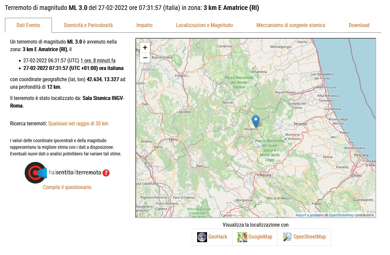Click the GoogleMap map icon
The width and height of the screenshot is (390, 255).
[x=242, y=237]
